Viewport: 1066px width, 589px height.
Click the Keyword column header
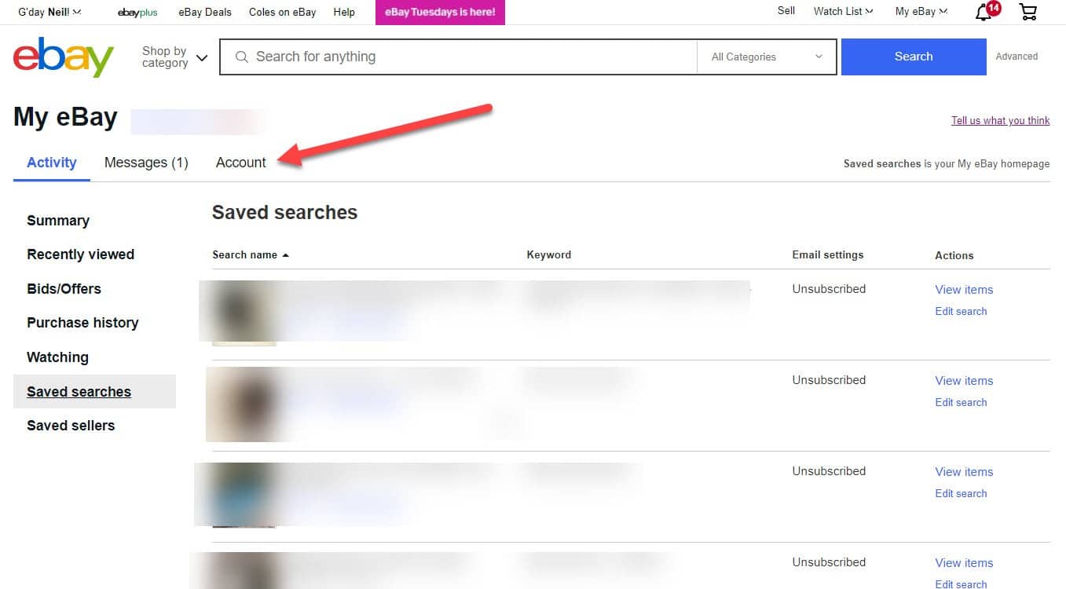coord(548,255)
